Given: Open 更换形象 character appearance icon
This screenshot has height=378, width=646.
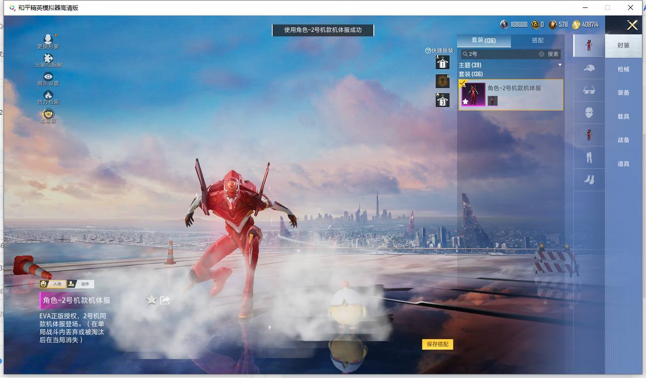Looking at the screenshot, I should pos(48,40).
